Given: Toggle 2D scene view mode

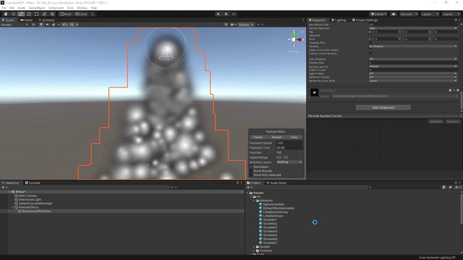Looking at the screenshot, I should [x=34, y=25].
